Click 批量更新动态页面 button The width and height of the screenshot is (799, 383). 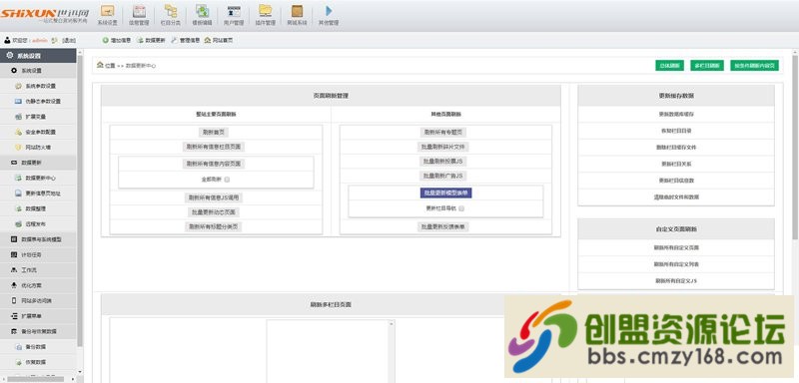(214, 212)
